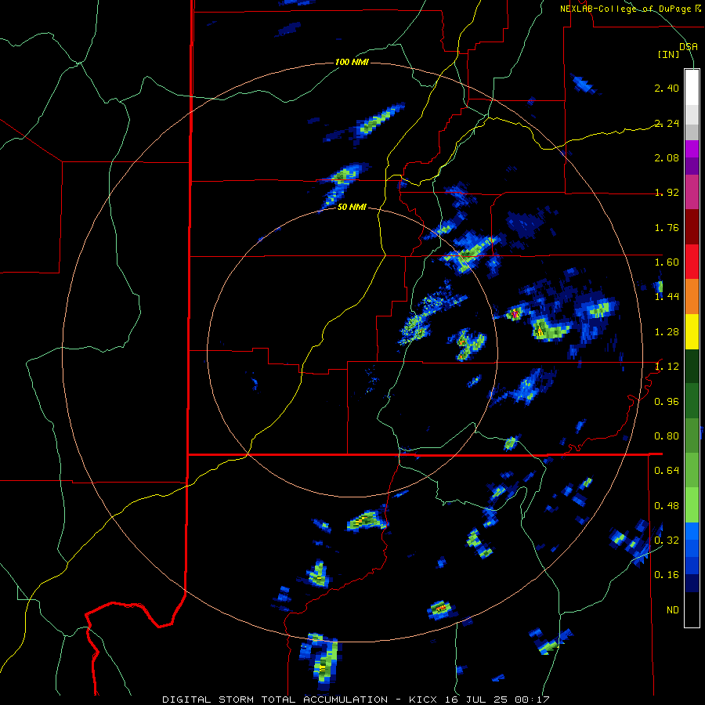This screenshot has width=705, height=705.
Task: Pick the white swatch atop the color scale
Action: tap(692, 87)
